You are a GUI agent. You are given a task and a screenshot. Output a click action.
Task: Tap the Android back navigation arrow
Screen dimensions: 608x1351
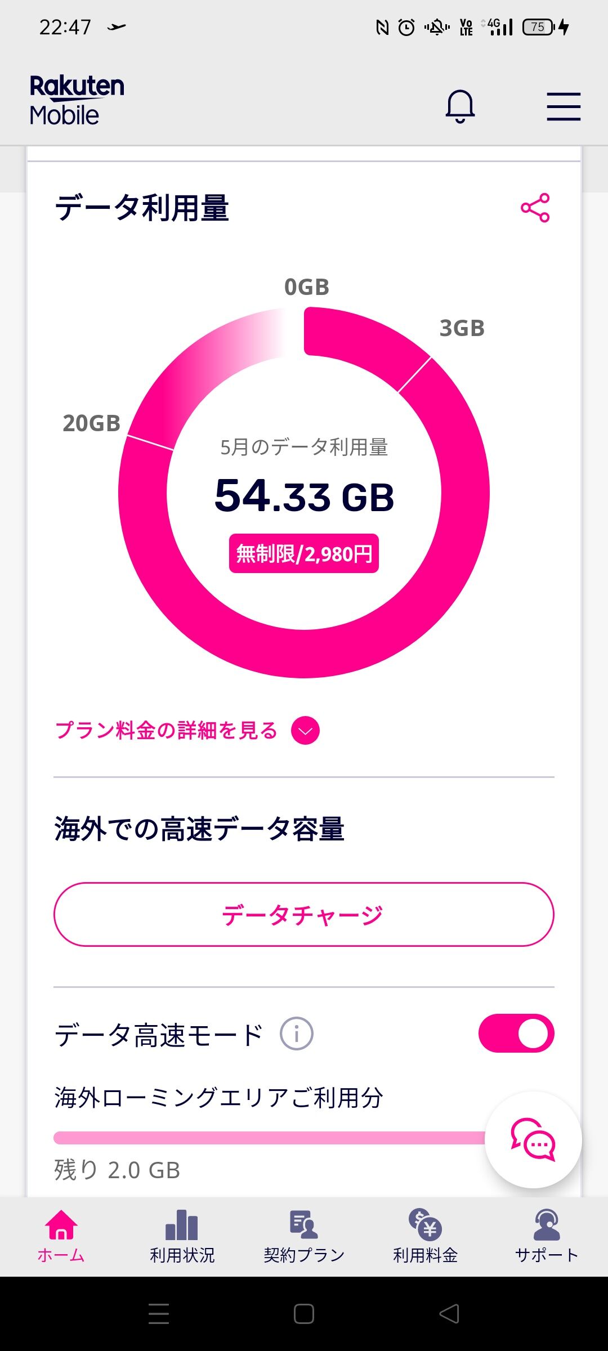click(x=449, y=1314)
